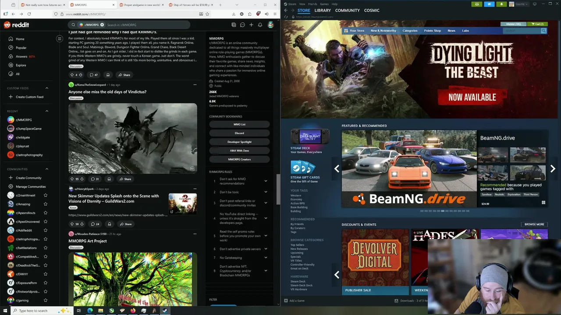Image resolution: width=561 pixels, height=315 pixels.
Task: Click Steam icon in Windows taskbar
Action: point(165,311)
